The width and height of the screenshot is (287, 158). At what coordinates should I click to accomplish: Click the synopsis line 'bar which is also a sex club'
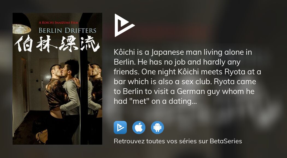(185, 82)
